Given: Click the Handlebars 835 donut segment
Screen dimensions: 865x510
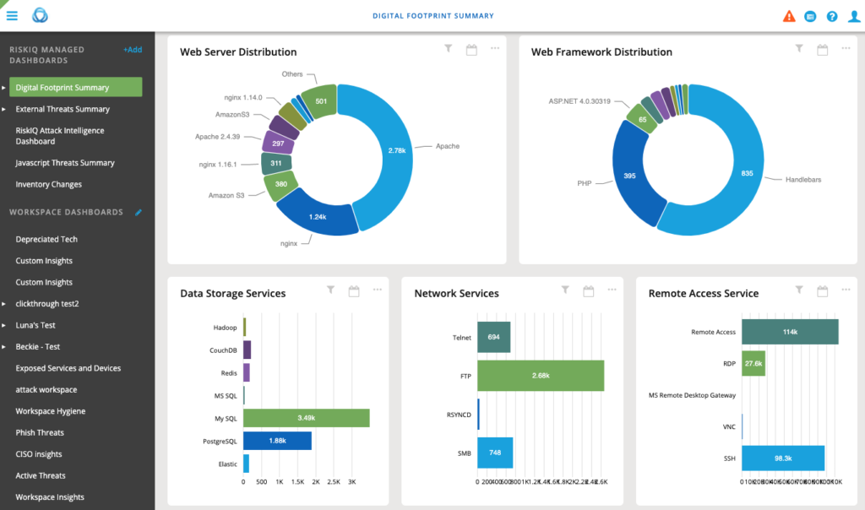Looking at the screenshot, I should 747,173.
